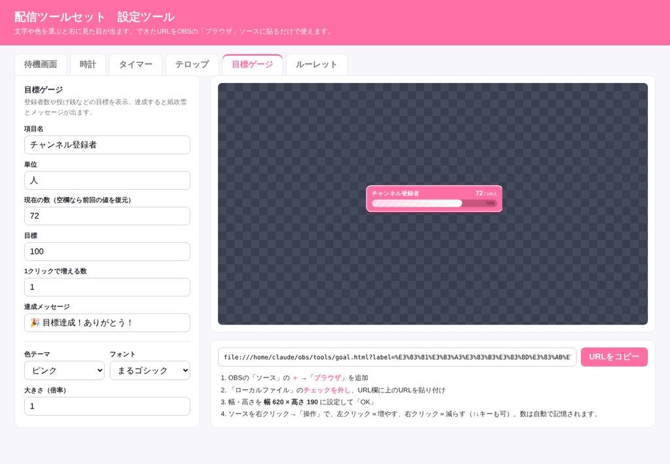The image size is (670, 464).
Task: Click the チャンネル登録者 label in preview
Action: 395,194
